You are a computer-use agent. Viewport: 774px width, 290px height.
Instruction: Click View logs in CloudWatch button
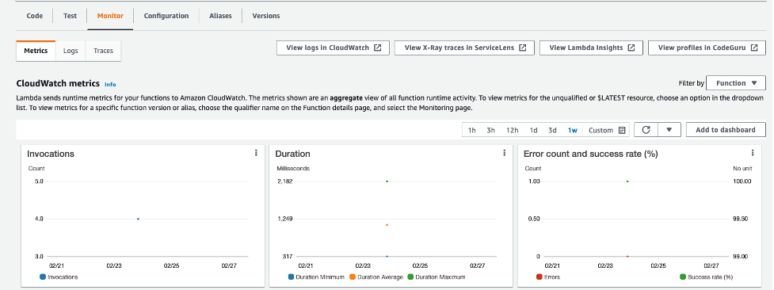334,48
